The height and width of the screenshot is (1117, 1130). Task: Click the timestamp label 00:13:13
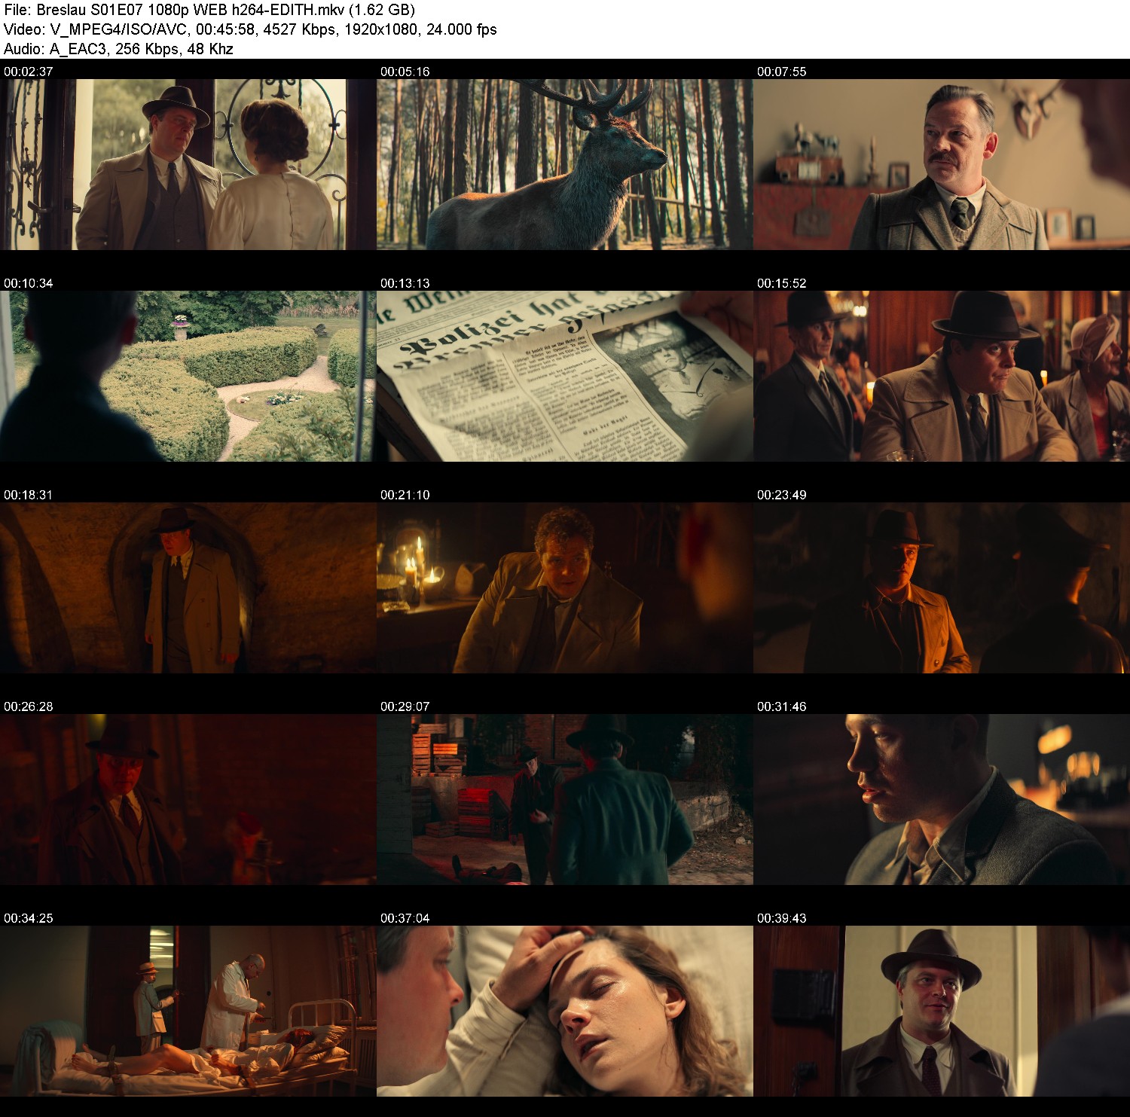coord(405,283)
